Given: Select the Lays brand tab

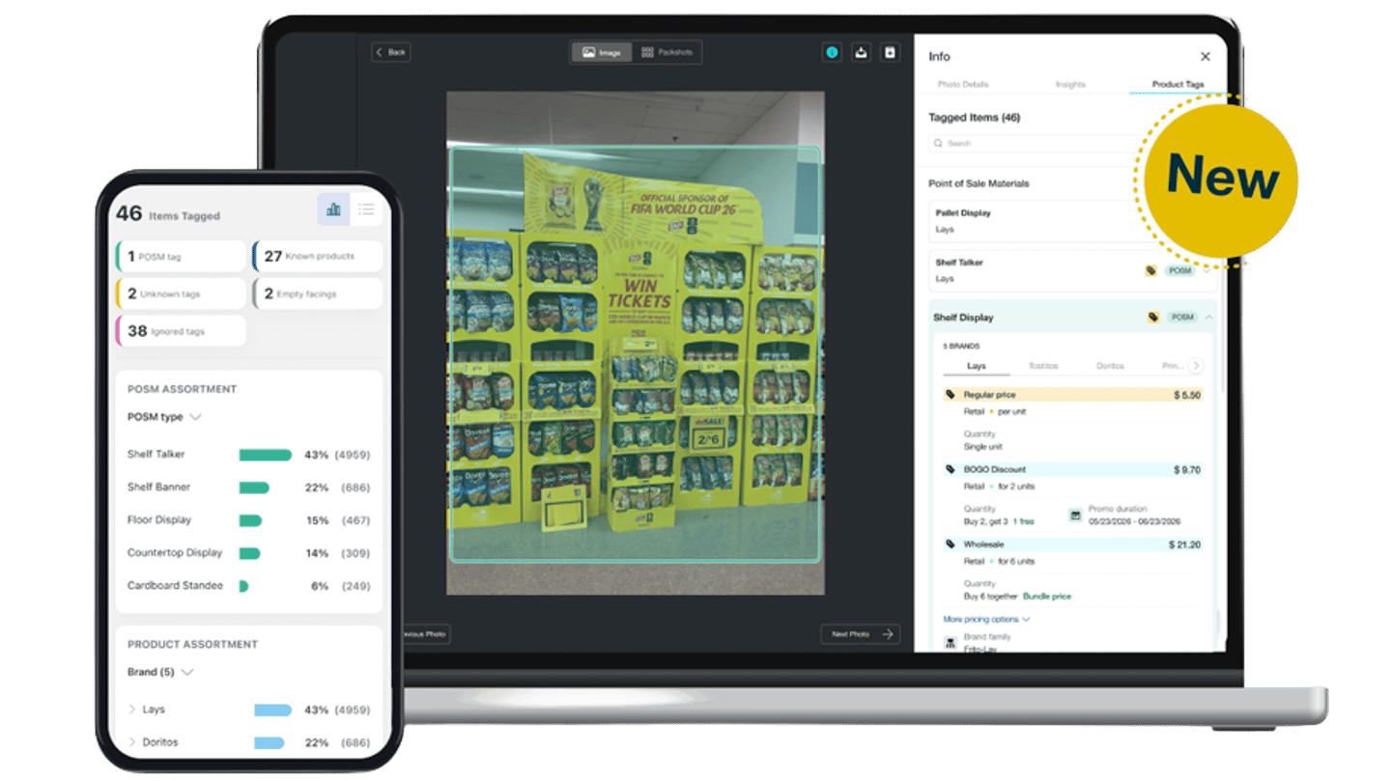Looking at the screenshot, I should pos(977,367).
